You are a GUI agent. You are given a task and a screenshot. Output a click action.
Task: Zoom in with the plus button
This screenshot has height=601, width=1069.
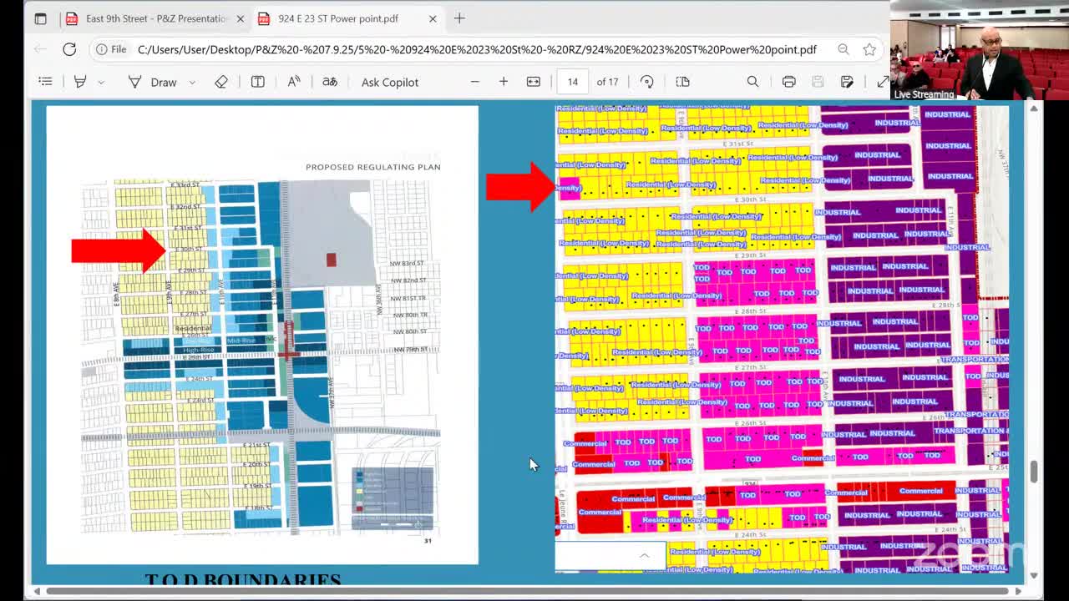pos(503,81)
